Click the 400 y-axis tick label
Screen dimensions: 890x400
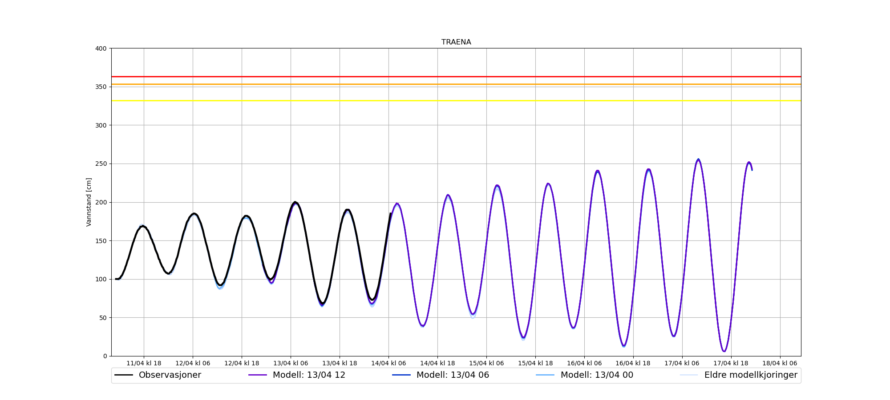pyautogui.click(x=101, y=48)
